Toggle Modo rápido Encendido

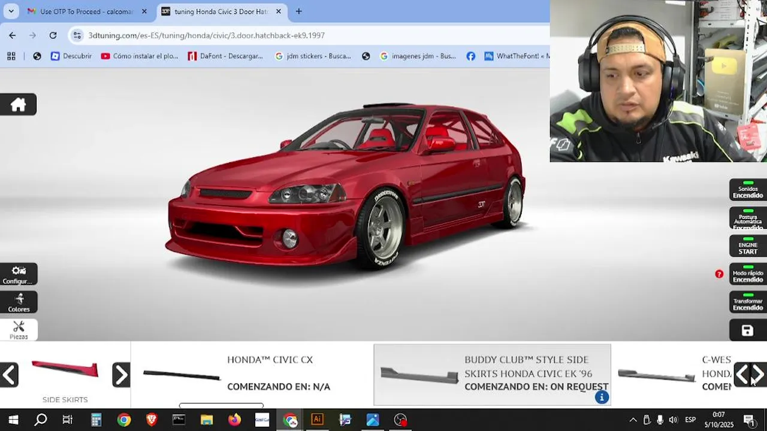748,274
